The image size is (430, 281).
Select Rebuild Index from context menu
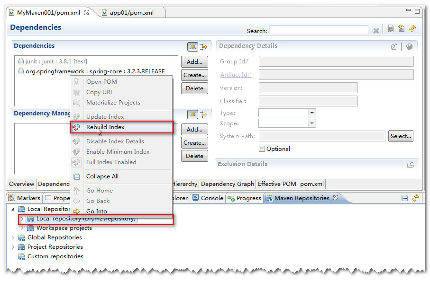click(105, 127)
